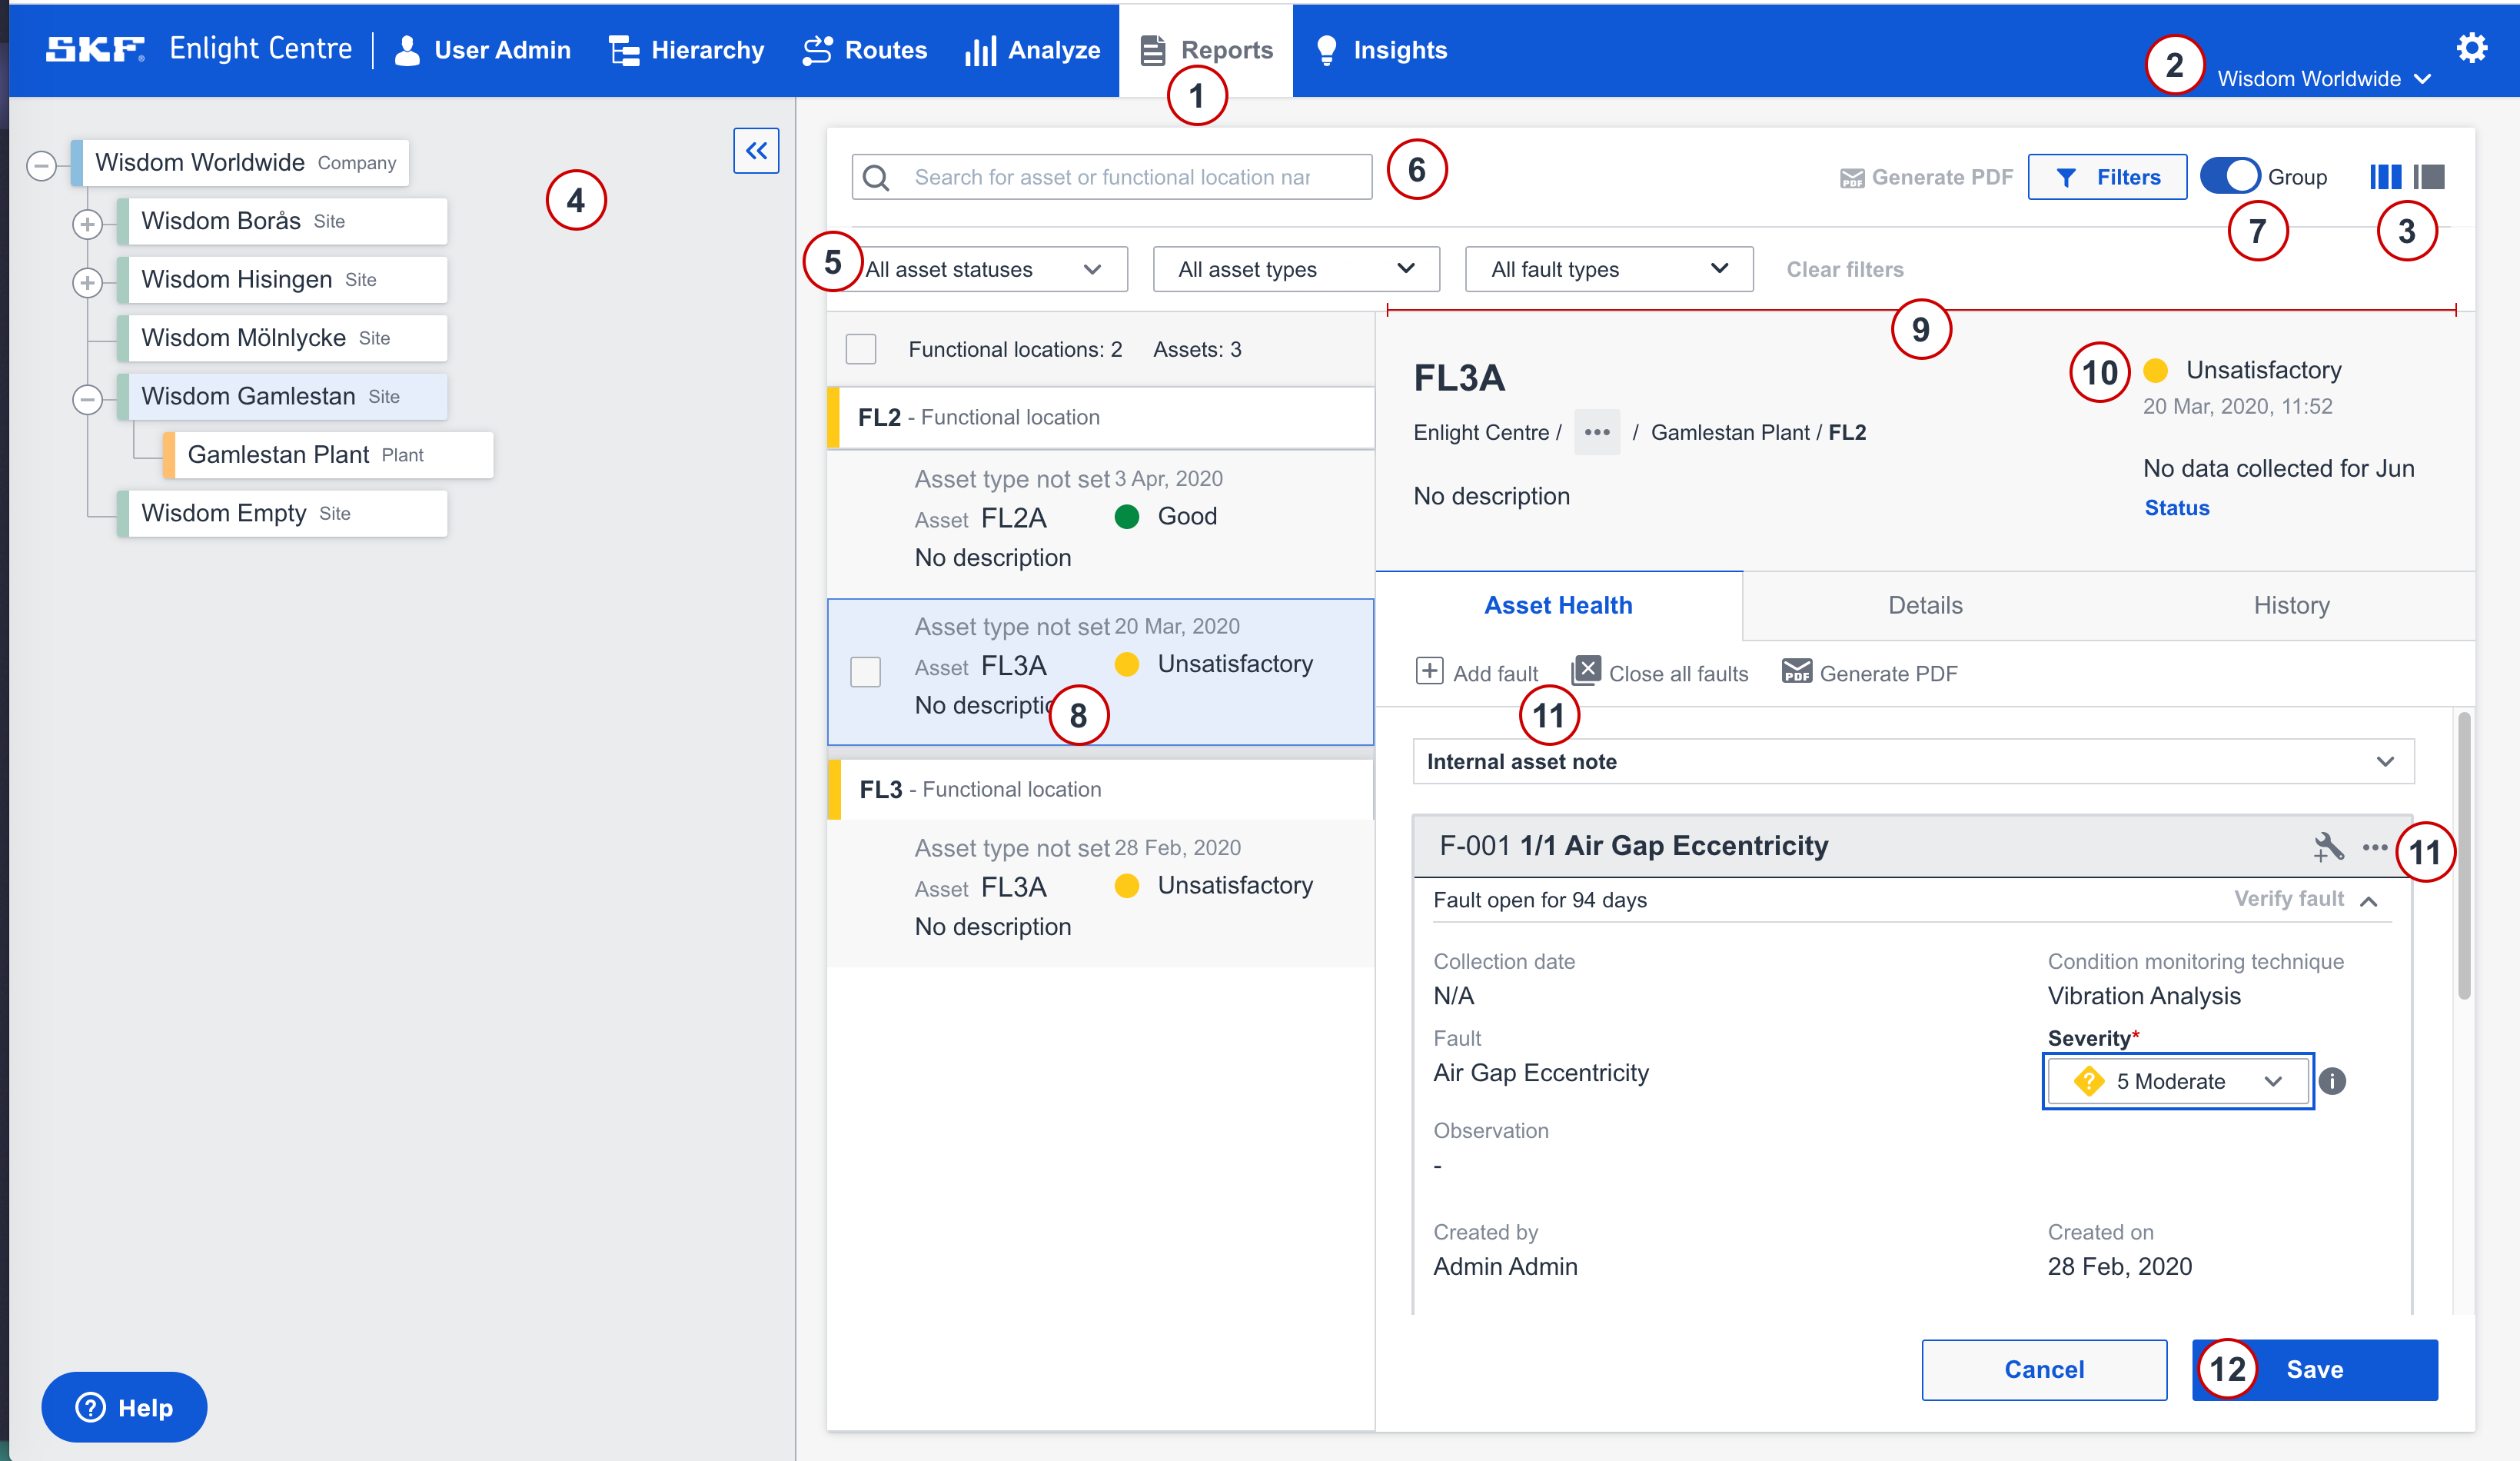The width and height of the screenshot is (2520, 1461).
Task: Open the Insights menu
Action: coord(1381,50)
